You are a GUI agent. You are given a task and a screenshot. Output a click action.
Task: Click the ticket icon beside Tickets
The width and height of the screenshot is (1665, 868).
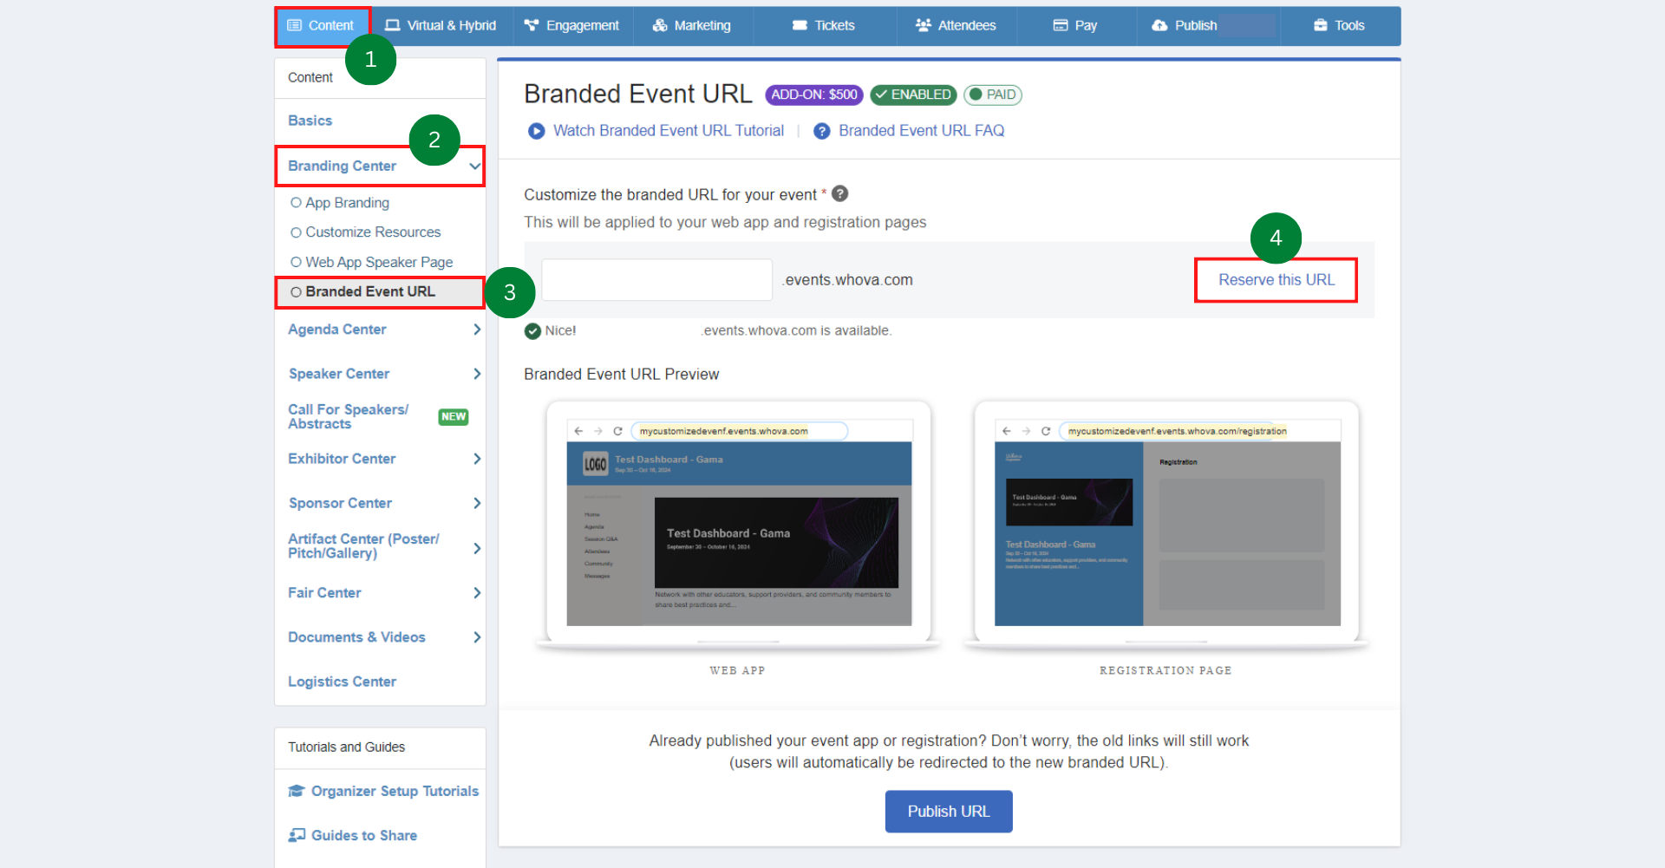pos(800,25)
